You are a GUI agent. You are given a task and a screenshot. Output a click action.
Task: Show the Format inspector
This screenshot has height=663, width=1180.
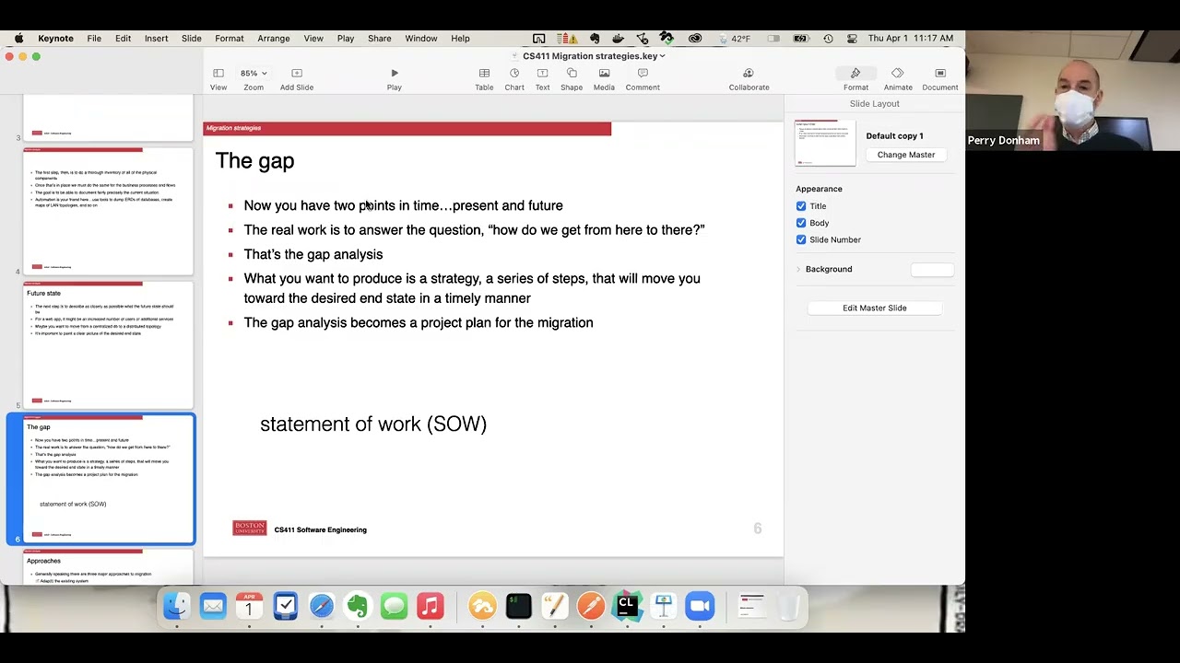pyautogui.click(x=855, y=79)
